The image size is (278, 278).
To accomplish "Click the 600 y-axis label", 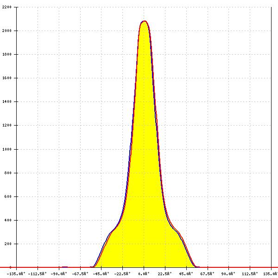I will point(8,196).
